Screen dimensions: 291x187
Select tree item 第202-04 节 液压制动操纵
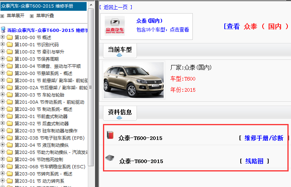point(42,145)
